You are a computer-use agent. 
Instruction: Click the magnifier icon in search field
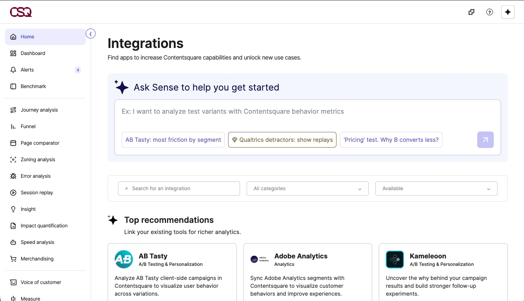127,189
